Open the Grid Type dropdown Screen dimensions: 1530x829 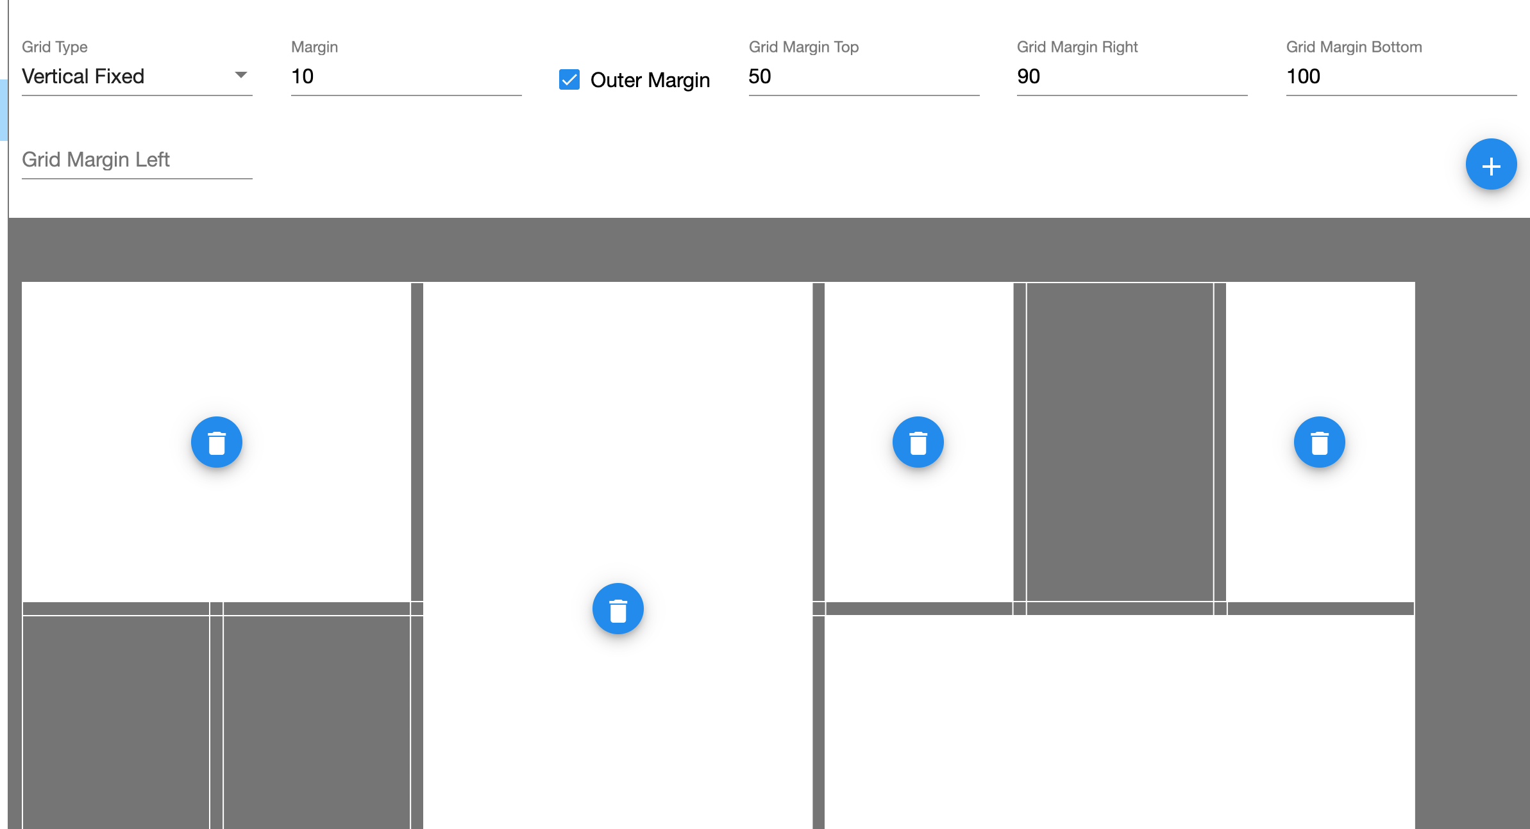(128, 76)
